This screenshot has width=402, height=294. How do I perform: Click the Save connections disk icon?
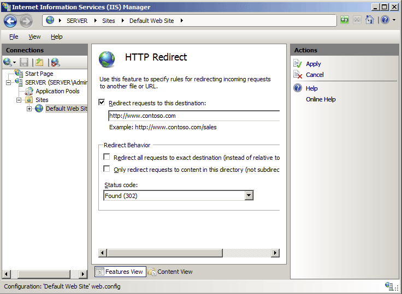[x=24, y=62]
